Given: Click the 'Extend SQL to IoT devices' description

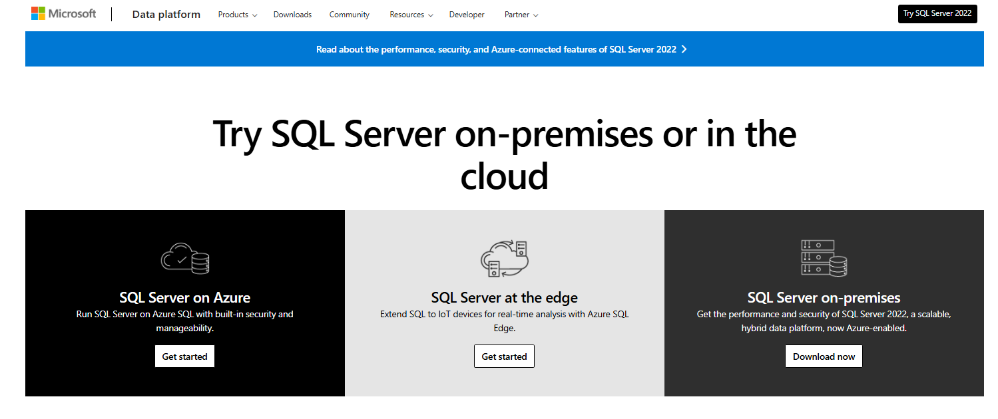Looking at the screenshot, I should tap(505, 321).
